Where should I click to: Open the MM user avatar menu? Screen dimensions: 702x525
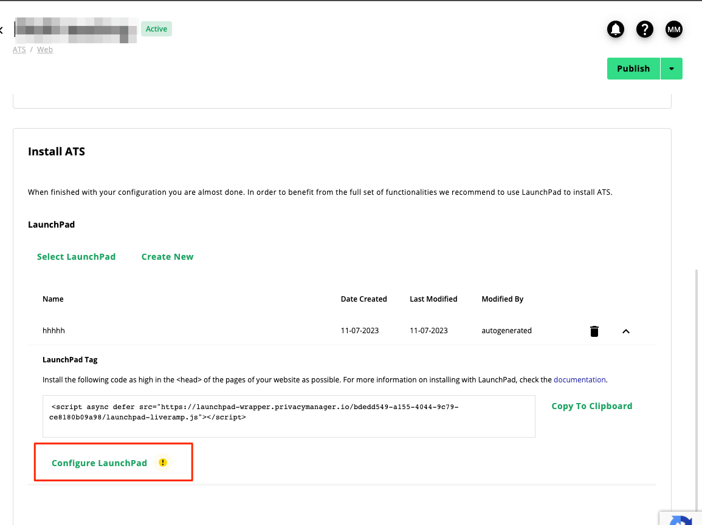coord(674,30)
